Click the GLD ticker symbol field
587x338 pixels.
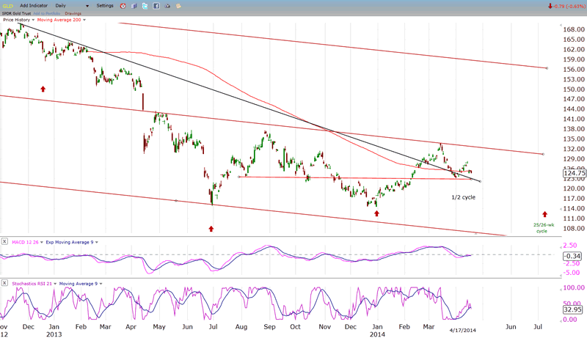8,6
